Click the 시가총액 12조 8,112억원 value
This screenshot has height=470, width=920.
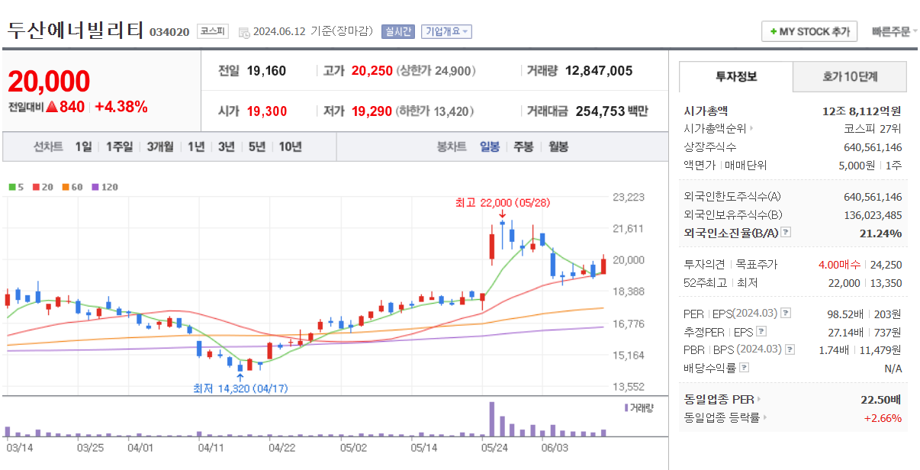[862, 111]
